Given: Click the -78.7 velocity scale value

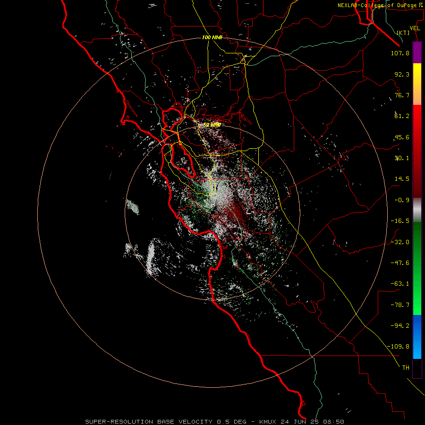Looking at the screenshot, I should 400,305.
